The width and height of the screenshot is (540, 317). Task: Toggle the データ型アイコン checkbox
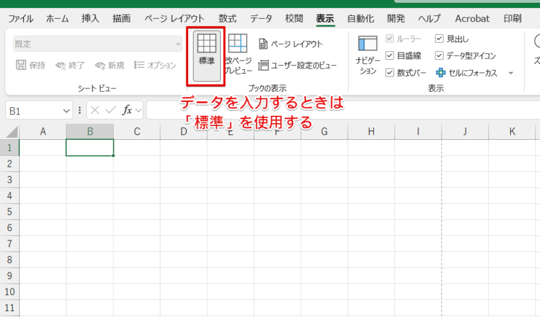coord(439,55)
